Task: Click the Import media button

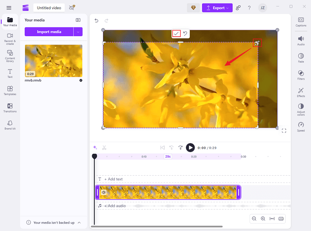Action: click(49, 32)
